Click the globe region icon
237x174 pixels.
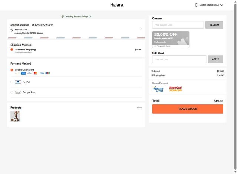(196, 5)
